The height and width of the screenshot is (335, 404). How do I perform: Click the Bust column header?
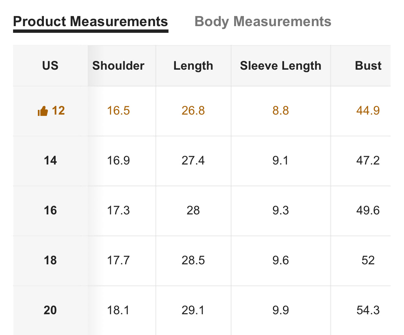(x=368, y=66)
